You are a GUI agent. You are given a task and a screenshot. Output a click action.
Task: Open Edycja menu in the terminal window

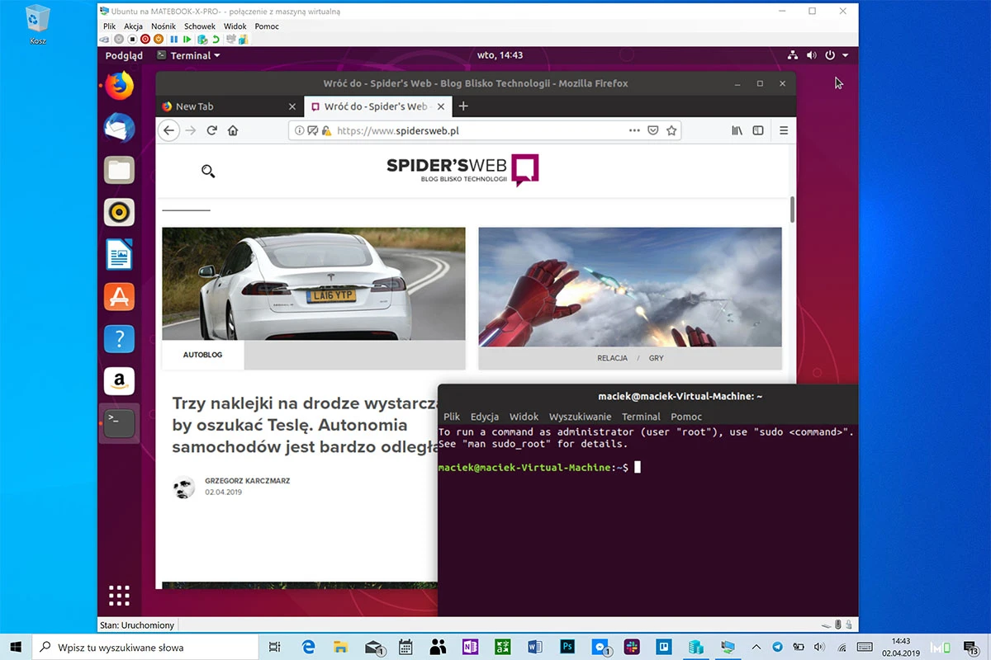click(x=485, y=417)
